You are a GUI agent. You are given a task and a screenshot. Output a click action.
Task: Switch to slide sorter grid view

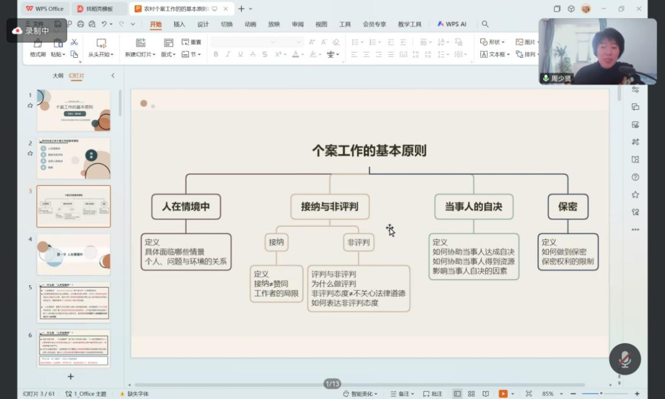471,393
